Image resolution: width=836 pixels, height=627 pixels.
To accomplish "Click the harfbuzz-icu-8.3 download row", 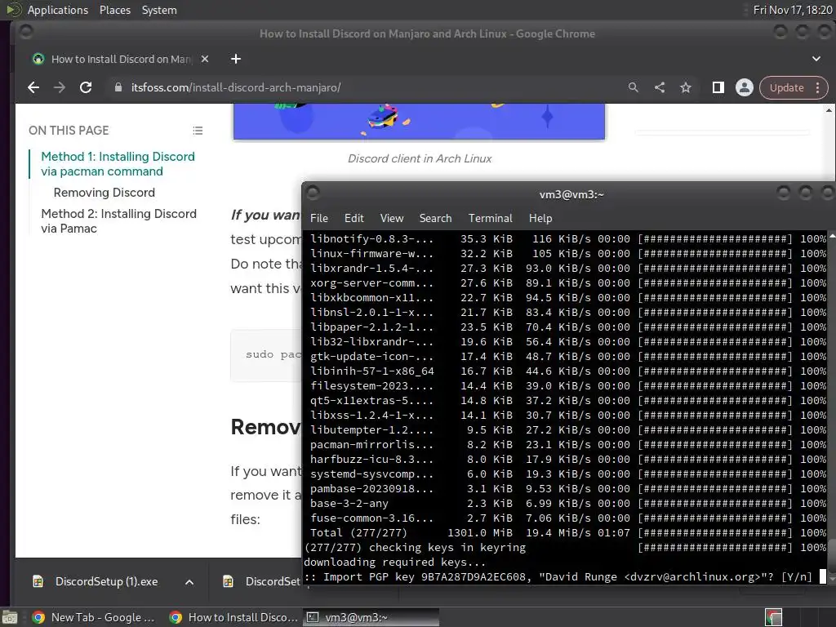I will (x=567, y=459).
